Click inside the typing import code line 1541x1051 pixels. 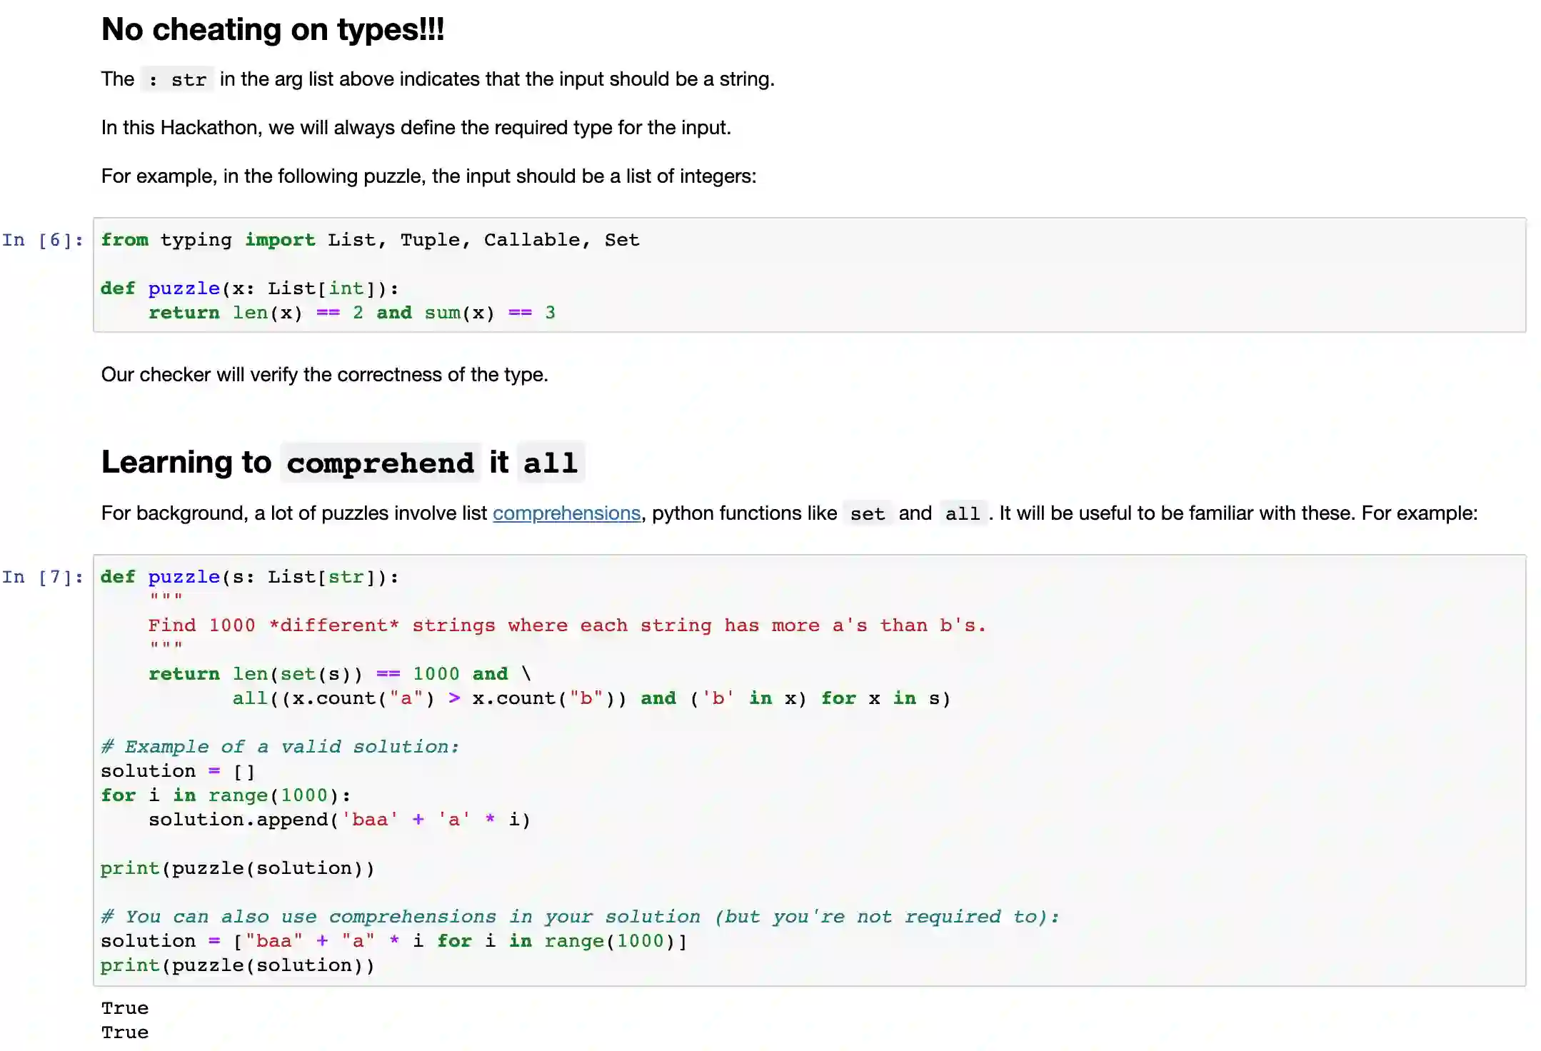(369, 241)
